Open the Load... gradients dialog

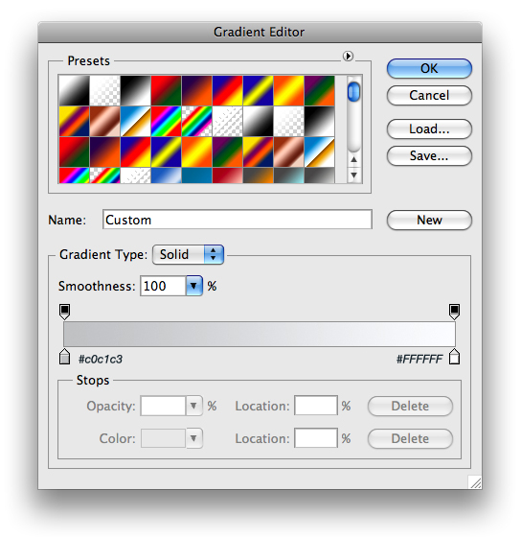point(429,128)
